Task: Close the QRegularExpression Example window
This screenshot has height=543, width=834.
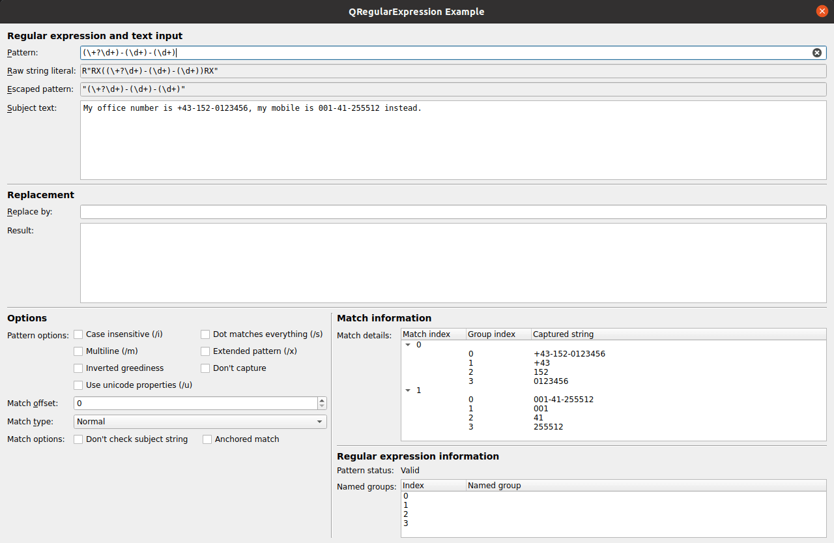Action: click(822, 12)
